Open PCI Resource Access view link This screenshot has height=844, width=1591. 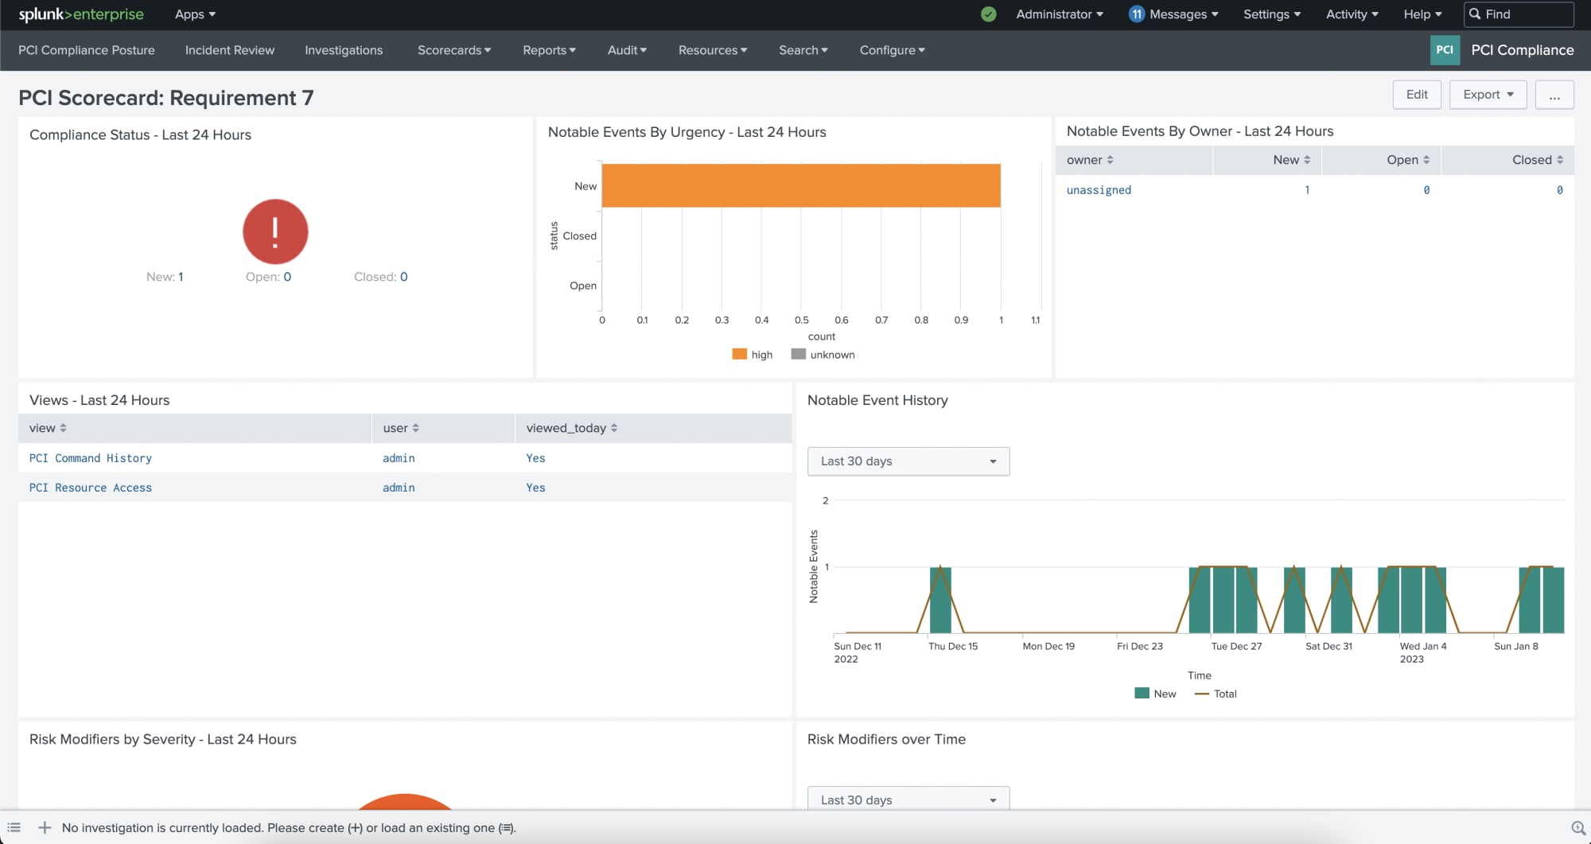point(91,488)
